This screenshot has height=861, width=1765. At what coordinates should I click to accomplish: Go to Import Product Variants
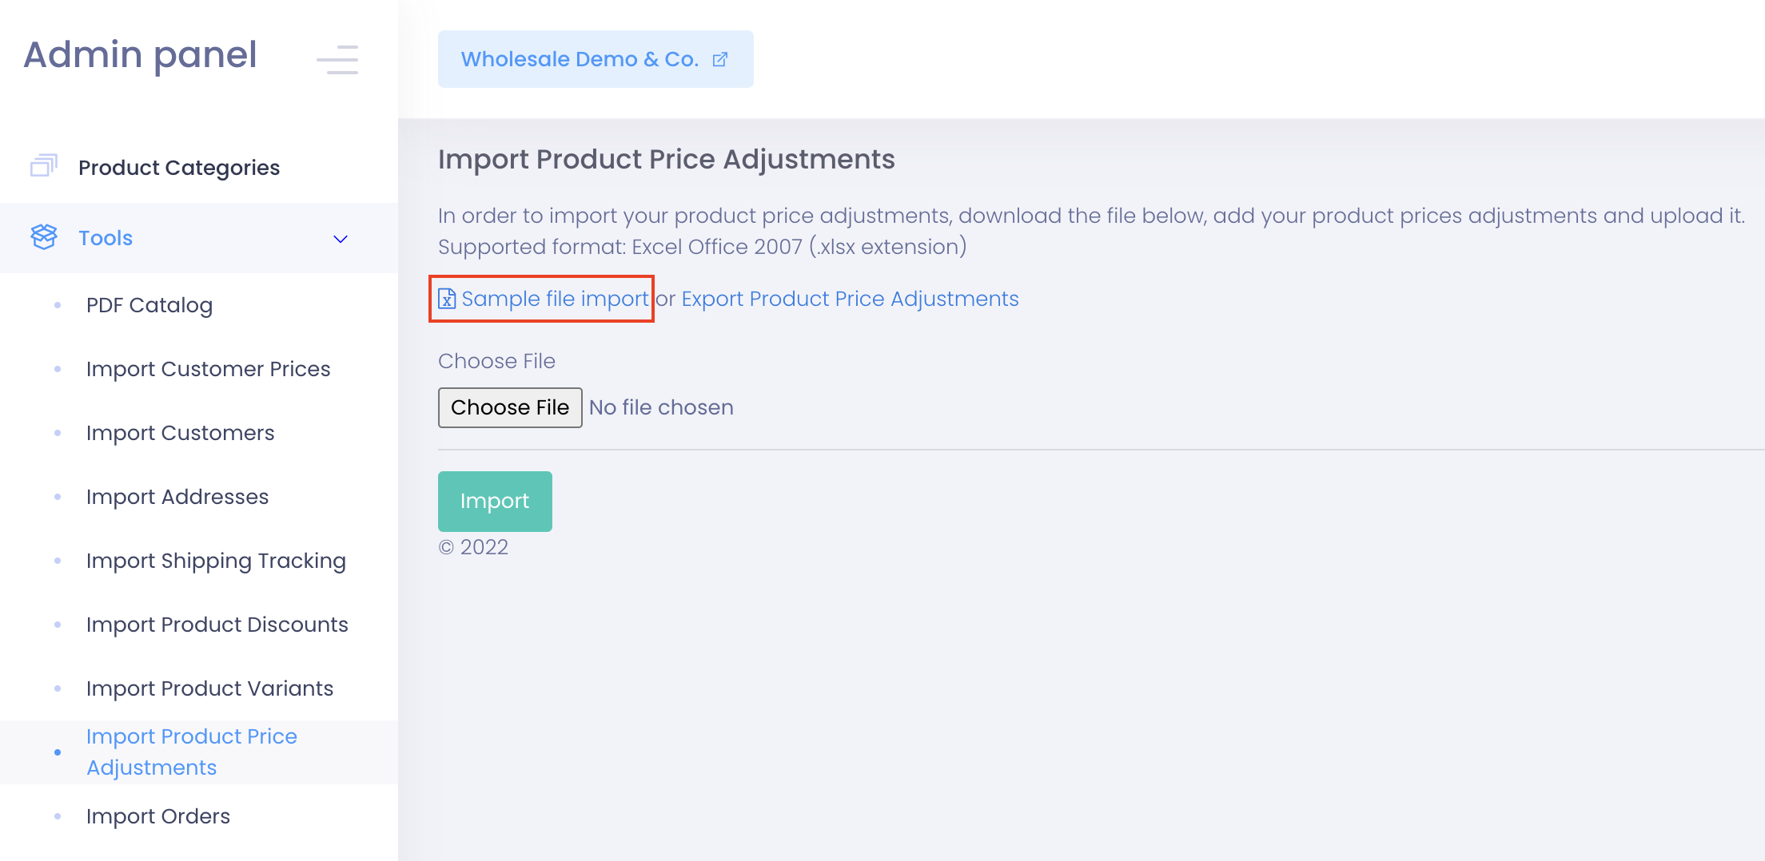click(x=209, y=688)
